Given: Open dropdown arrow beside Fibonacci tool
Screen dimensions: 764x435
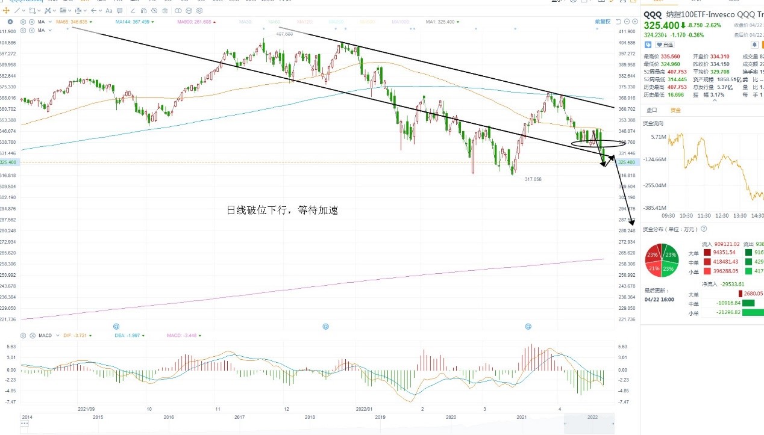Looking at the screenshot, I should click(69, 10).
